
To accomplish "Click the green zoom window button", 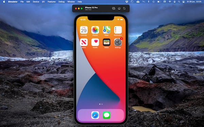I will click(x=82, y=8).
